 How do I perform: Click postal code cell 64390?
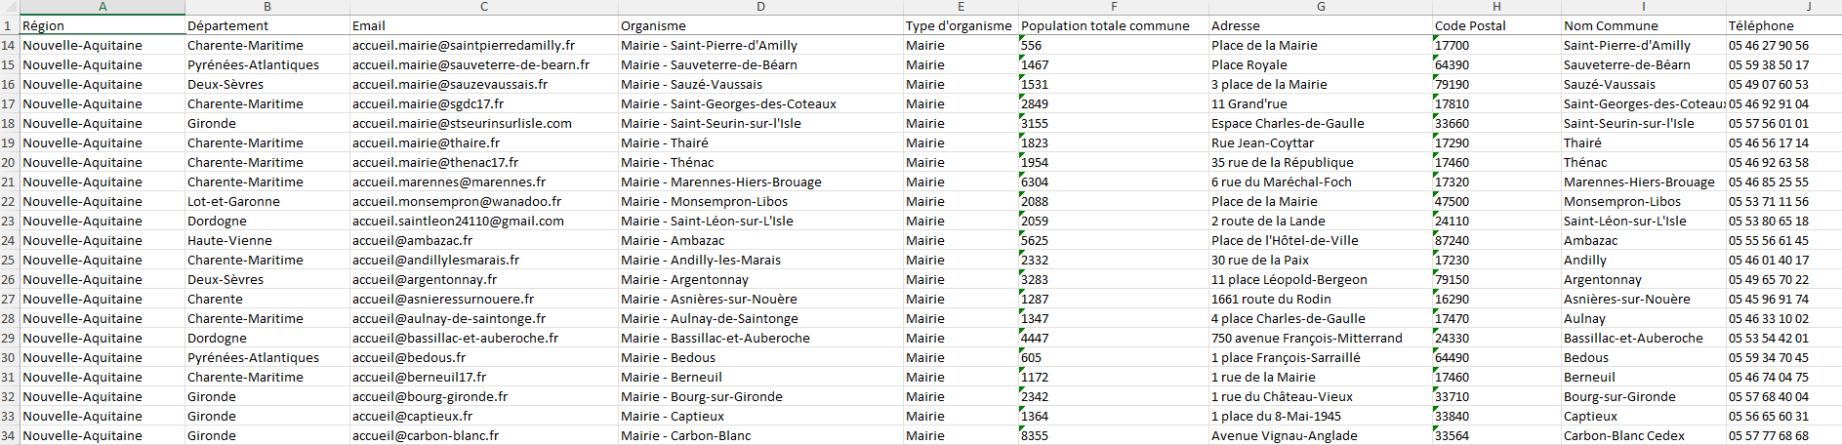1496,64
